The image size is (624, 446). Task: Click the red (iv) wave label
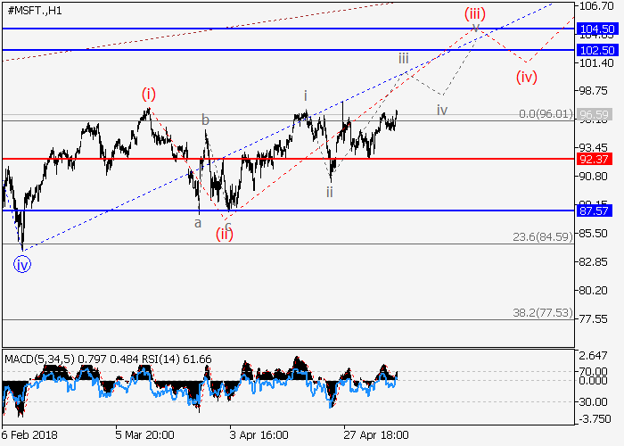[527, 76]
